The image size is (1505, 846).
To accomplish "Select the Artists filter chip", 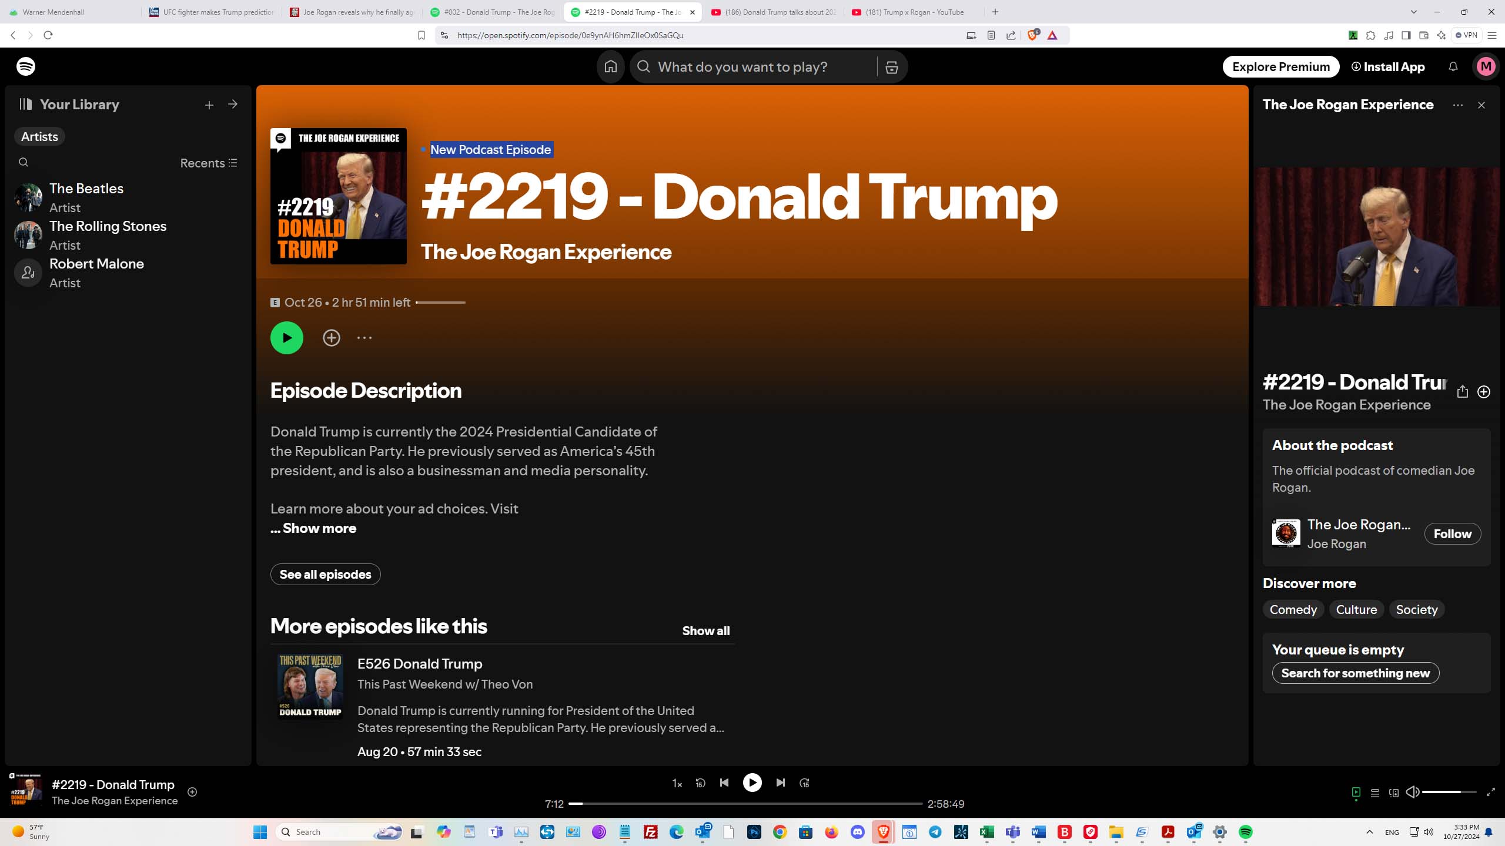I will click(x=39, y=136).
